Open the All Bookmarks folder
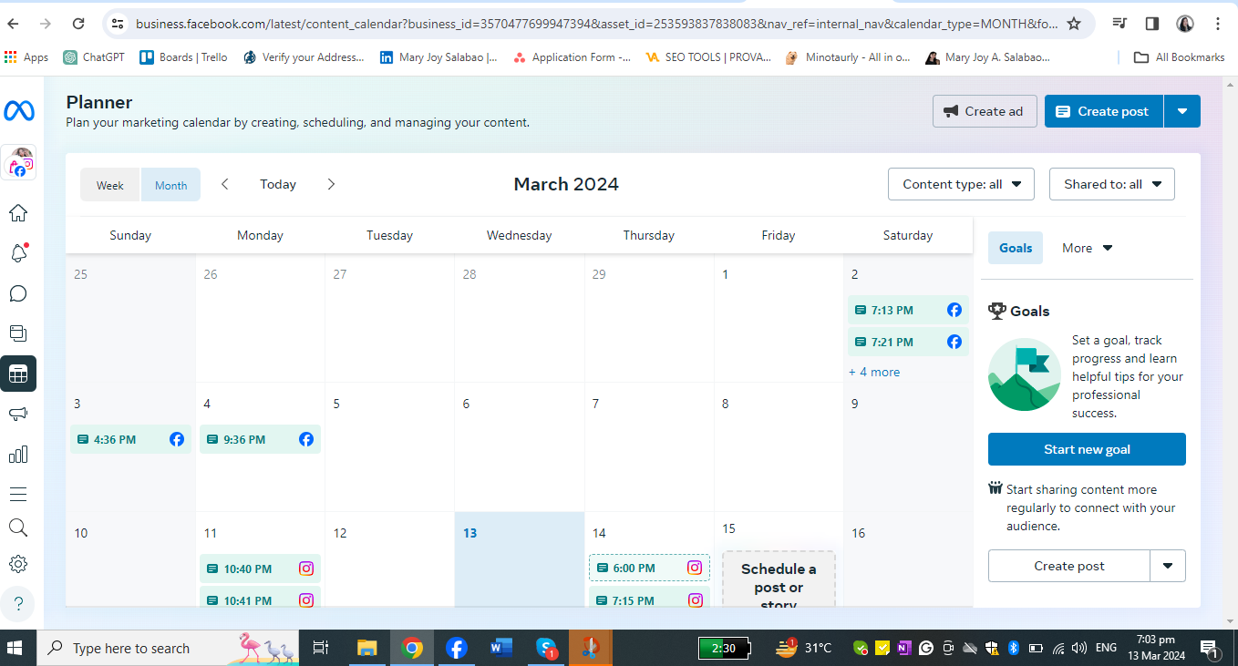The image size is (1238, 666). tap(1180, 56)
